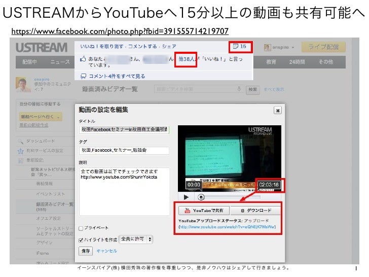Select 録画済みビデオ一覧 (588) sidebar item
369x277 pixels.
[55, 206]
